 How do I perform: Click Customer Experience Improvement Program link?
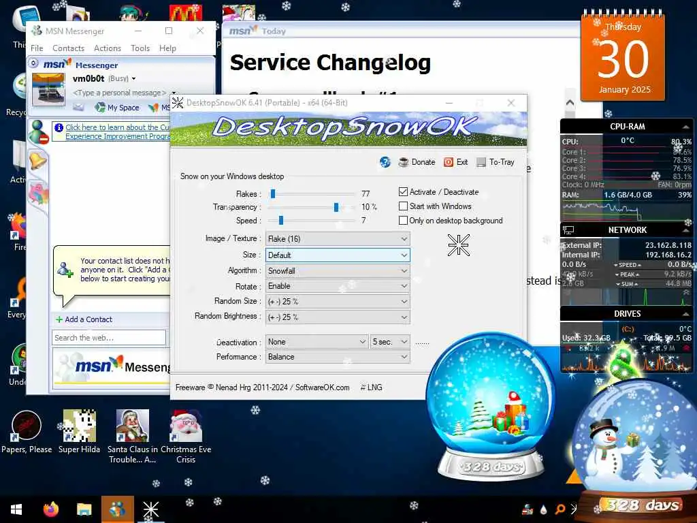tap(118, 131)
